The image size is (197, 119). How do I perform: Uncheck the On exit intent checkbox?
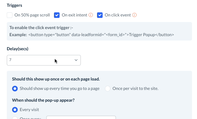pyautogui.click(x=57, y=15)
